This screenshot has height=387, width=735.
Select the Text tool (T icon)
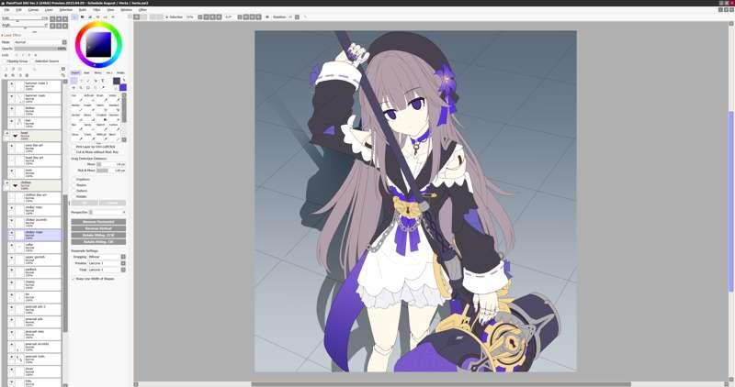point(103,81)
